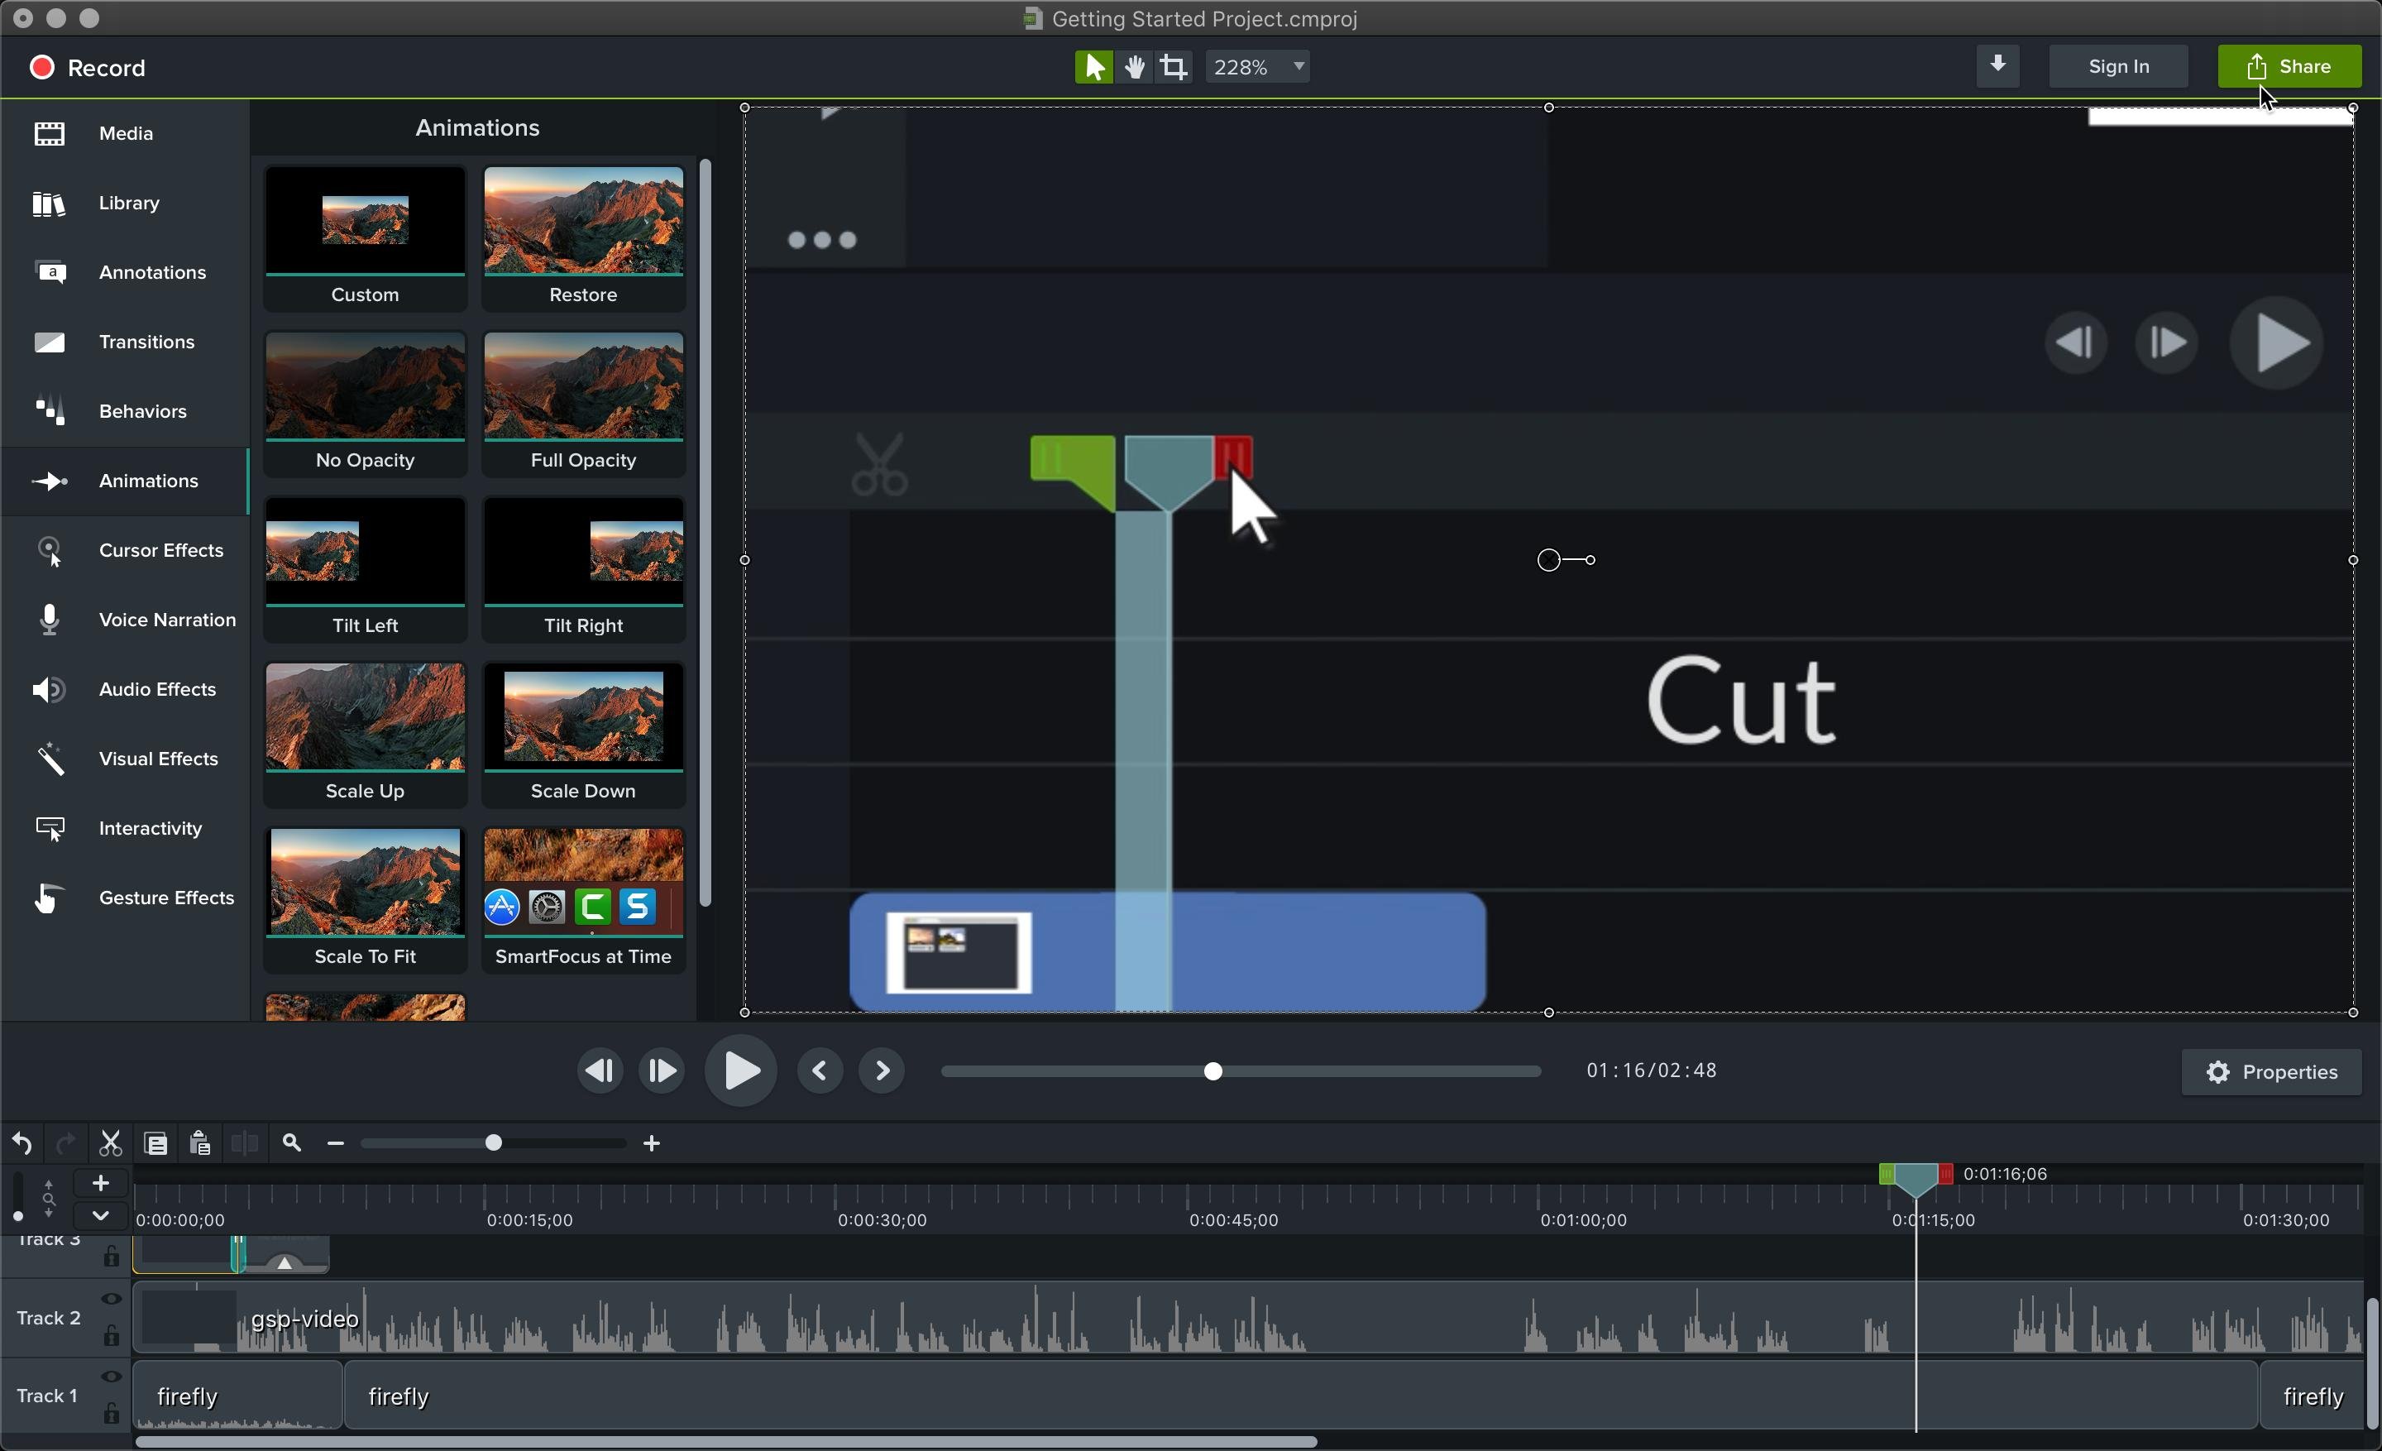
Task: Toggle Track 1 visibility eye icon
Action: click(x=111, y=1377)
